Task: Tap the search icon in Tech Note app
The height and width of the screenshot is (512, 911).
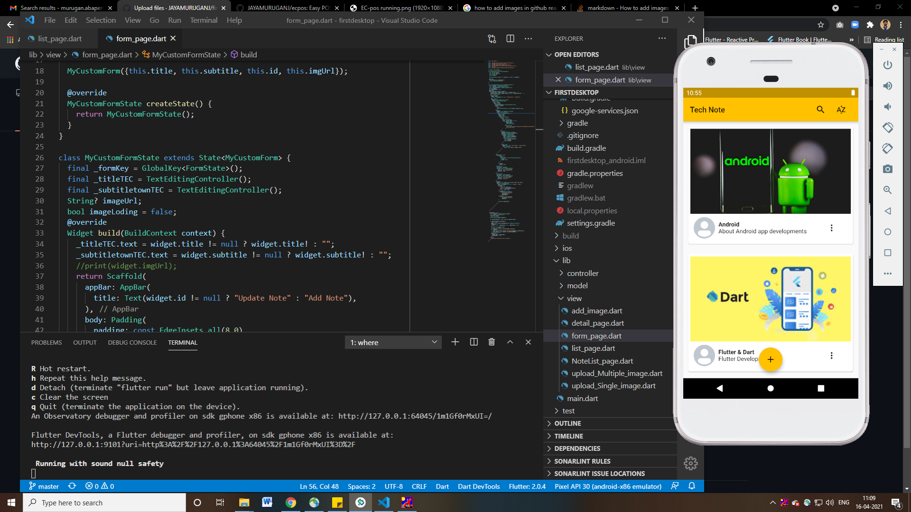Action: (820, 110)
